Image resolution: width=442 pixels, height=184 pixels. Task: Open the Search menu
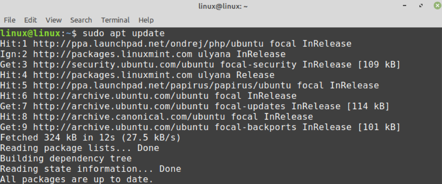click(x=81, y=20)
